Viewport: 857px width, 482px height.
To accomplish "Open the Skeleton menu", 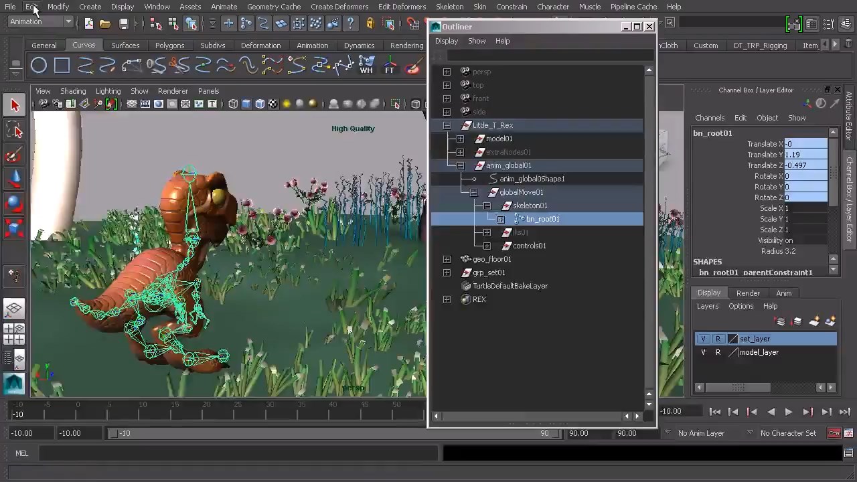I will coord(449,7).
